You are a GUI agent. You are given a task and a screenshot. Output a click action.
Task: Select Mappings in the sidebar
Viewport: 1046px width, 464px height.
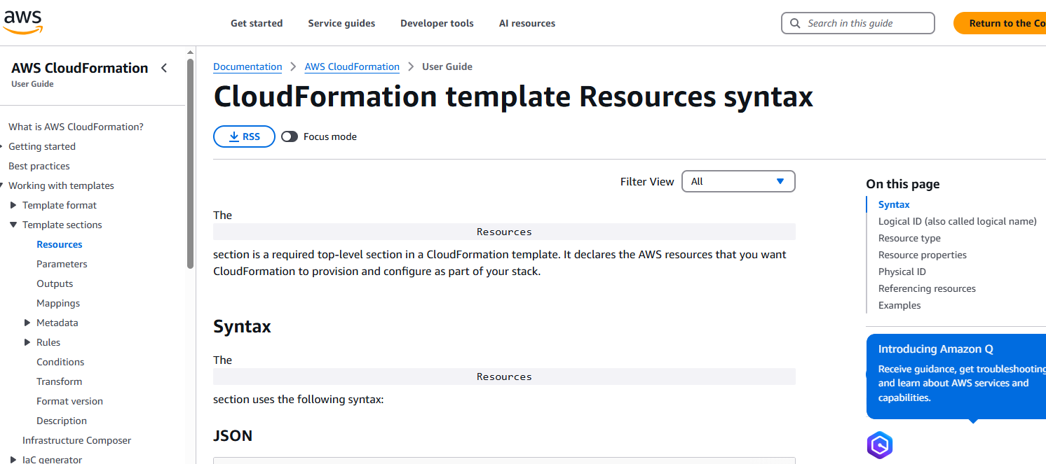(x=58, y=303)
